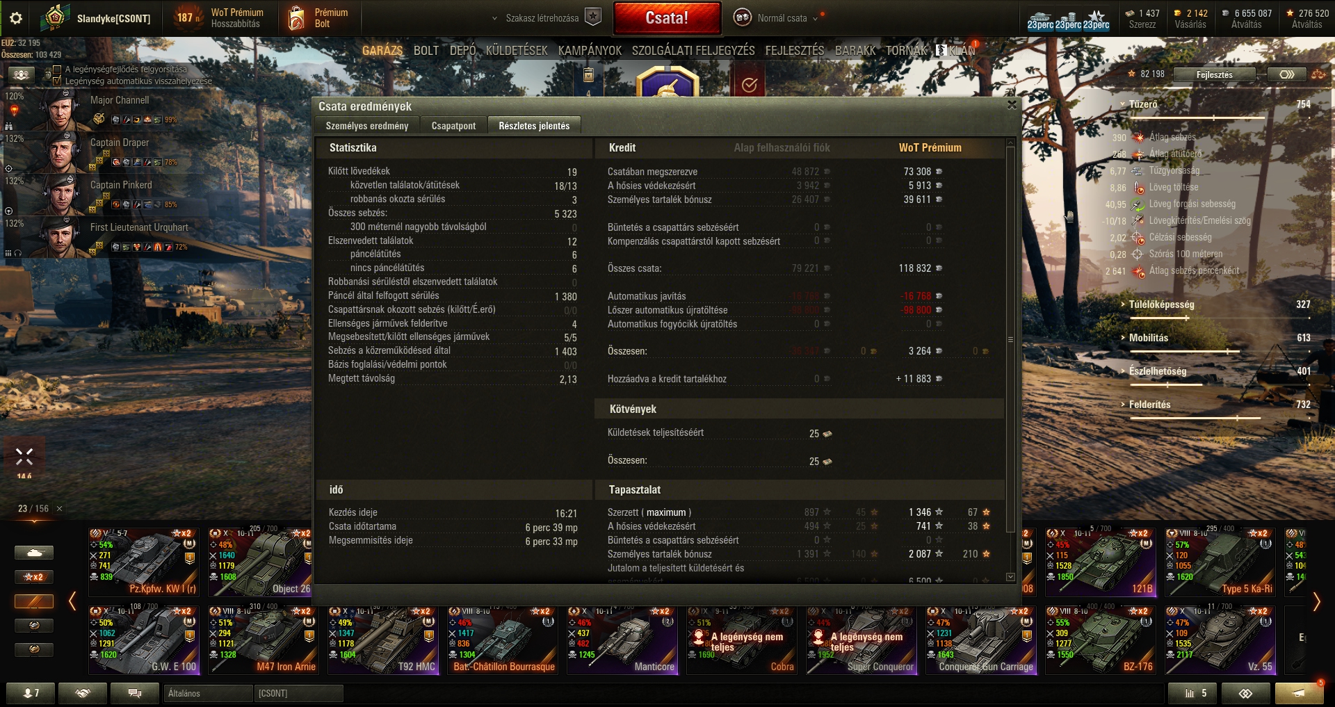The width and height of the screenshot is (1335, 707).
Task: Open the chat channels speech bubble icon
Action: [x=135, y=693]
